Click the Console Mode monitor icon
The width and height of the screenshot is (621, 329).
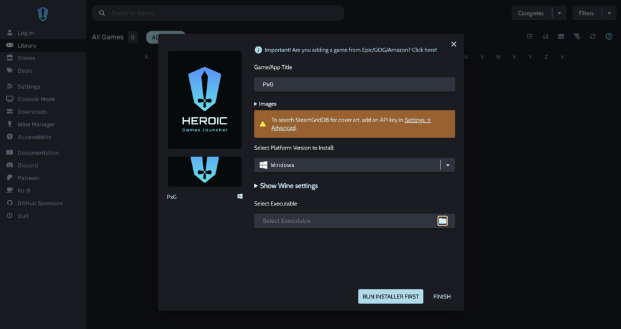point(9,99)
